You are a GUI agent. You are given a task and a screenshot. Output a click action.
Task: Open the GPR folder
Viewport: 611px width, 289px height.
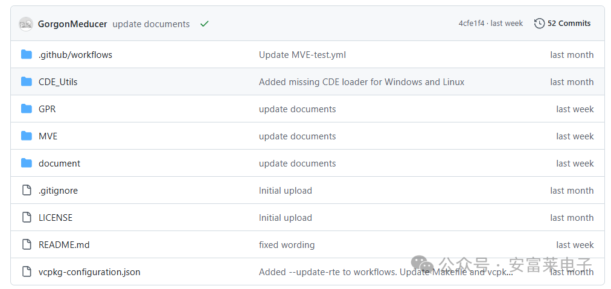[47, 109]
